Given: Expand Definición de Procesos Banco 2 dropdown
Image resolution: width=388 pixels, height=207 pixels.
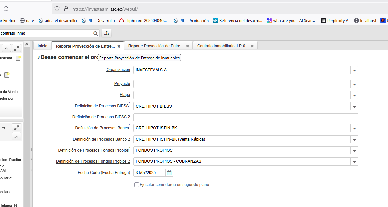Looking at the screenshot, I should [x=354, y=140].
